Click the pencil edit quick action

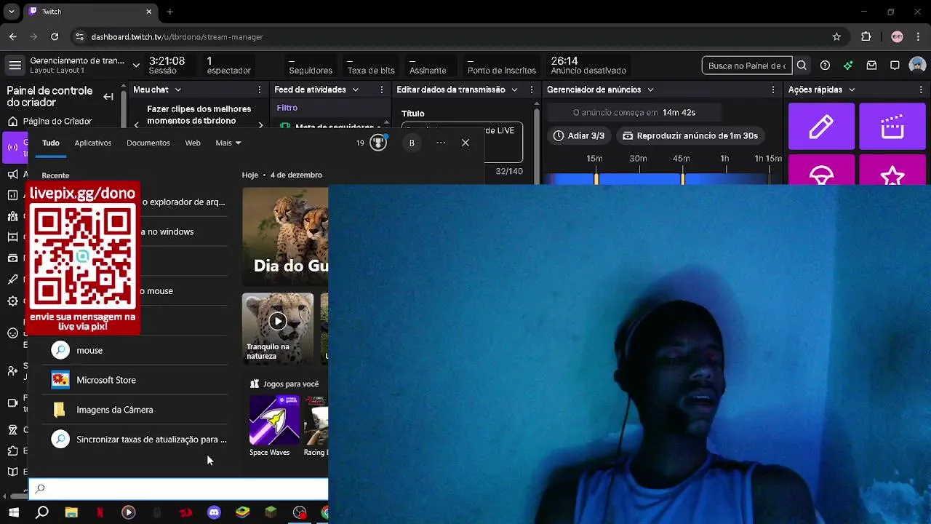[x=821, y=127]
